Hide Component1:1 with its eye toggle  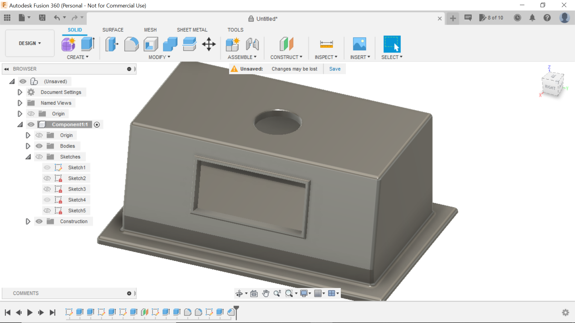coord(31,124)
